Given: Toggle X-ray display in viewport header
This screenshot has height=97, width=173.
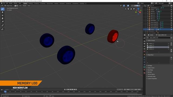Looking at the screenshot, I should coord(132,6).
